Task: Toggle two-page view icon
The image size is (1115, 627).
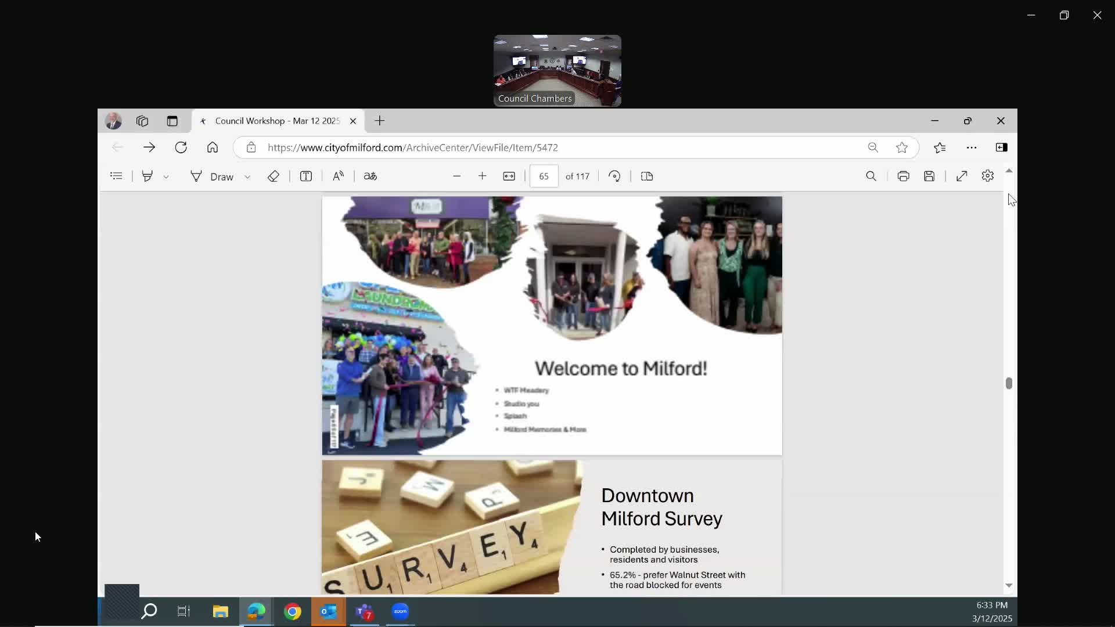Action: (x=647, y=176)
